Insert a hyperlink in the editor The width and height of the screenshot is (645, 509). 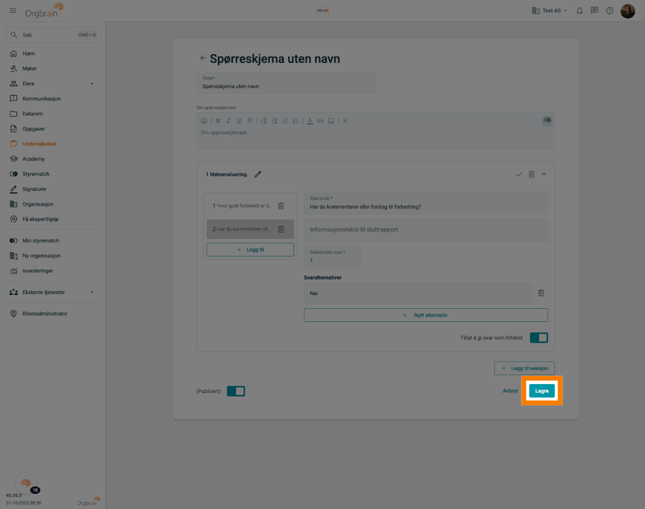pyautogui.click(x=320, y=121)
